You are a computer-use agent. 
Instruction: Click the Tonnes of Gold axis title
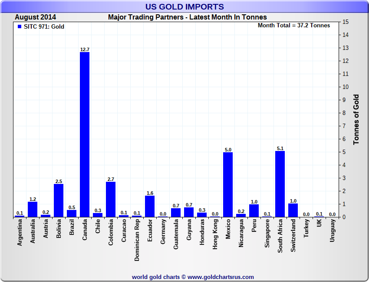click(x=356, y=119)
